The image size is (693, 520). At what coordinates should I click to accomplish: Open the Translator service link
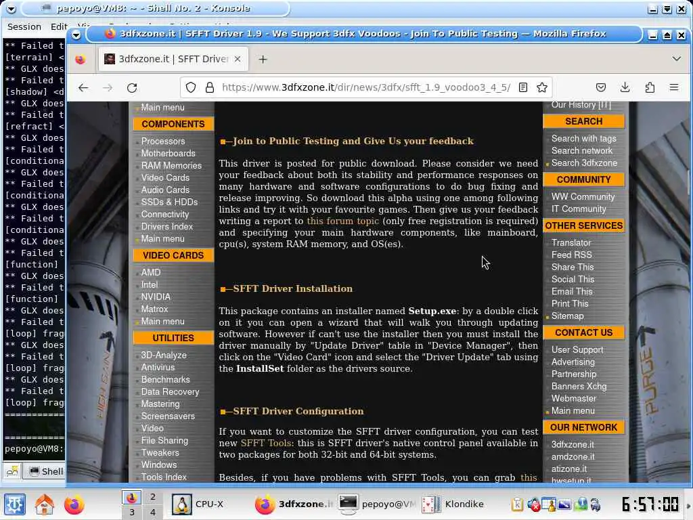click(571, 243)
